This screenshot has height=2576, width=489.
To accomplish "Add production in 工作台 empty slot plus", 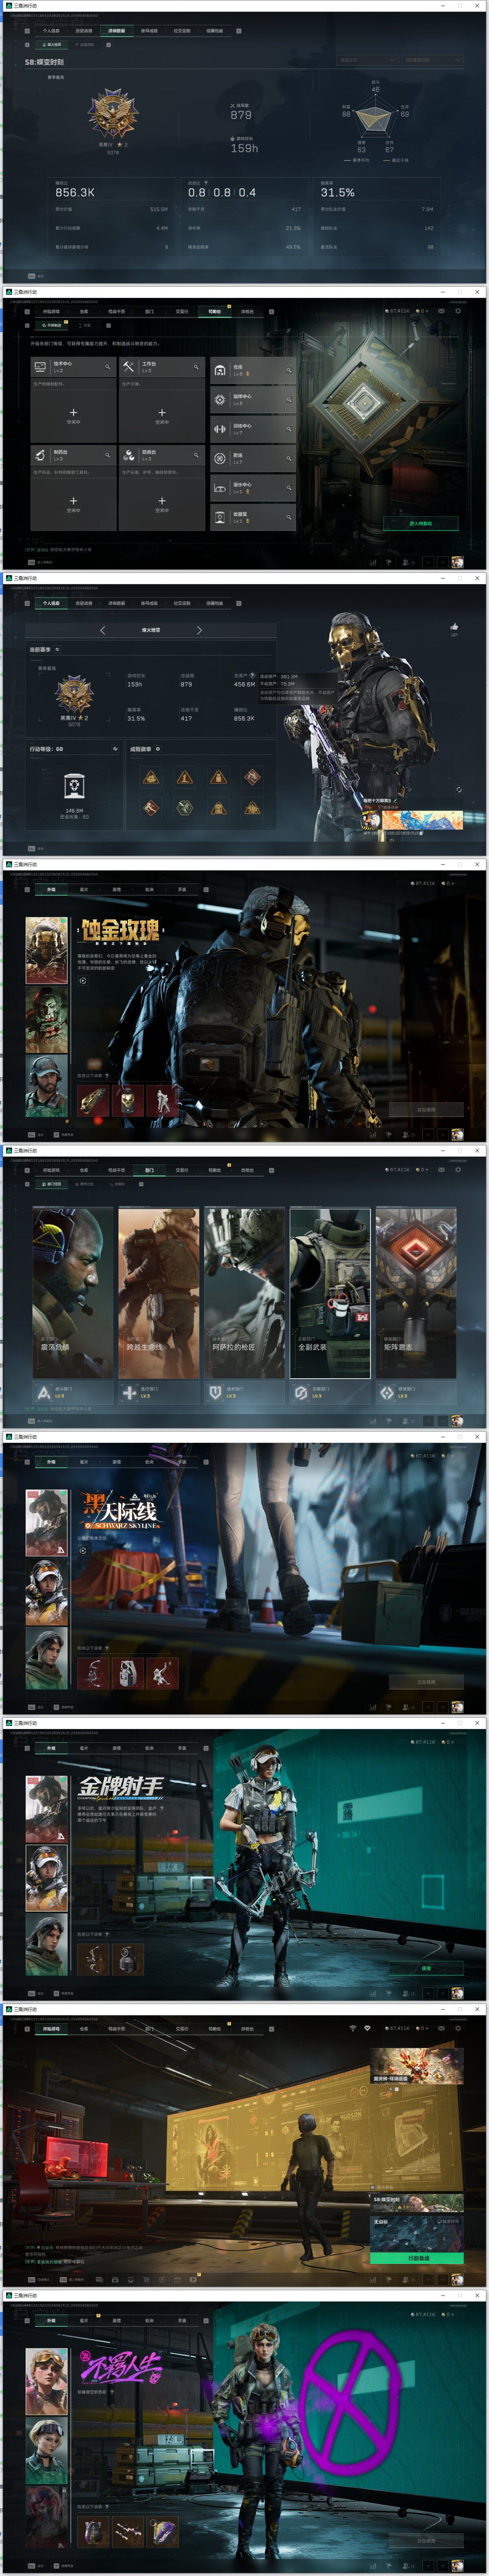I will (x=162, y=412).
